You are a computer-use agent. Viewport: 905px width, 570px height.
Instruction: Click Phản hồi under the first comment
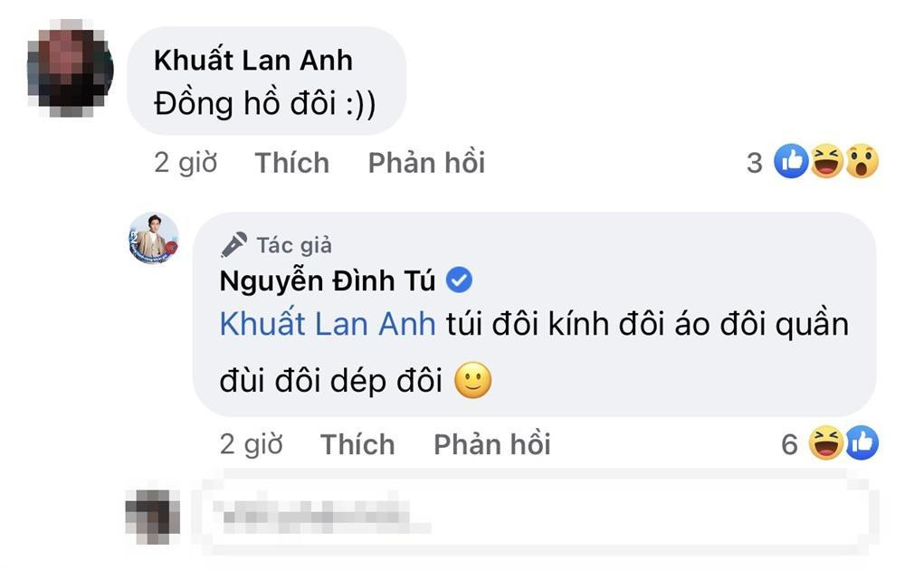pyautogui.click(x=424, y=163)
